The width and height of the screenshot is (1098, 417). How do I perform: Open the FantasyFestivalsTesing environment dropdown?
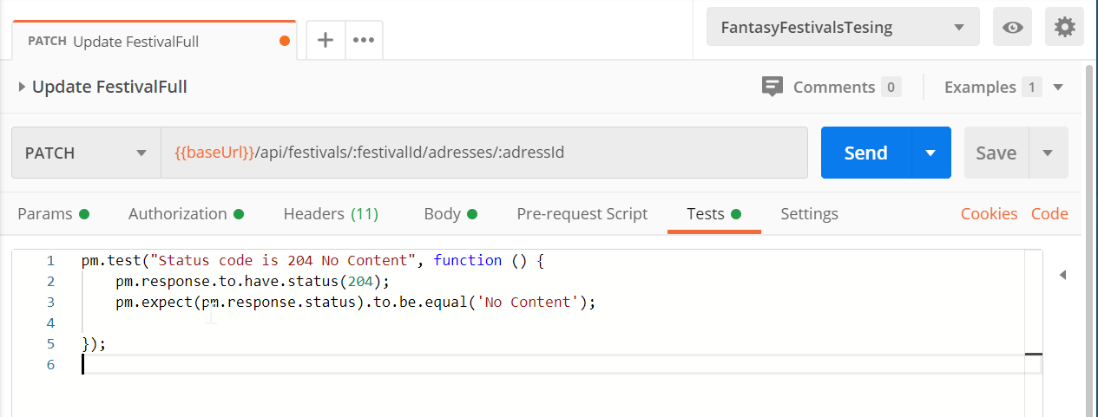[x=843, y=27]
